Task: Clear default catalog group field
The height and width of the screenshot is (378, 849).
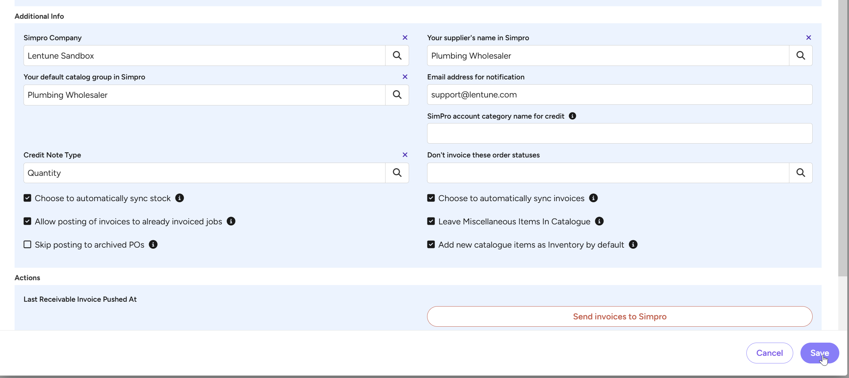Action: coord(405,77)
